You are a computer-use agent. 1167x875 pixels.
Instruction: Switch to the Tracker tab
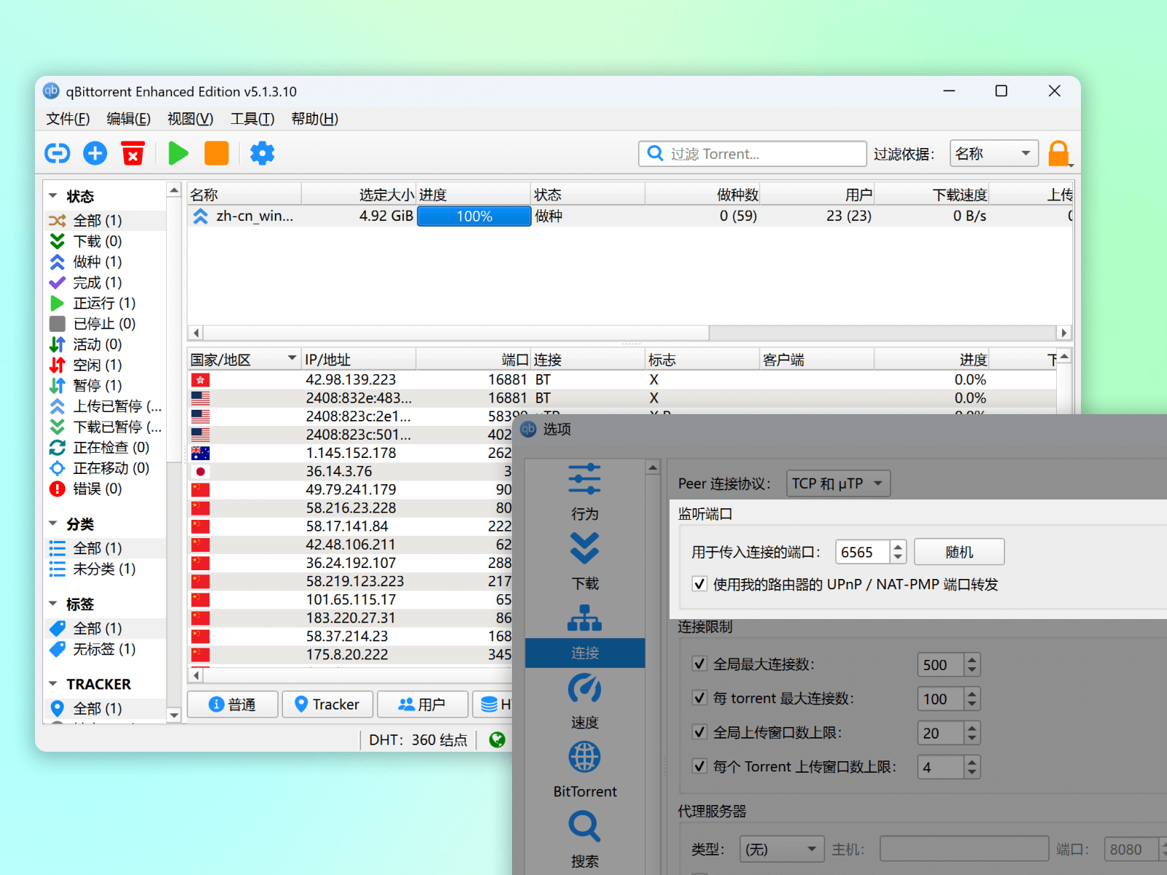tap(327, 704)
